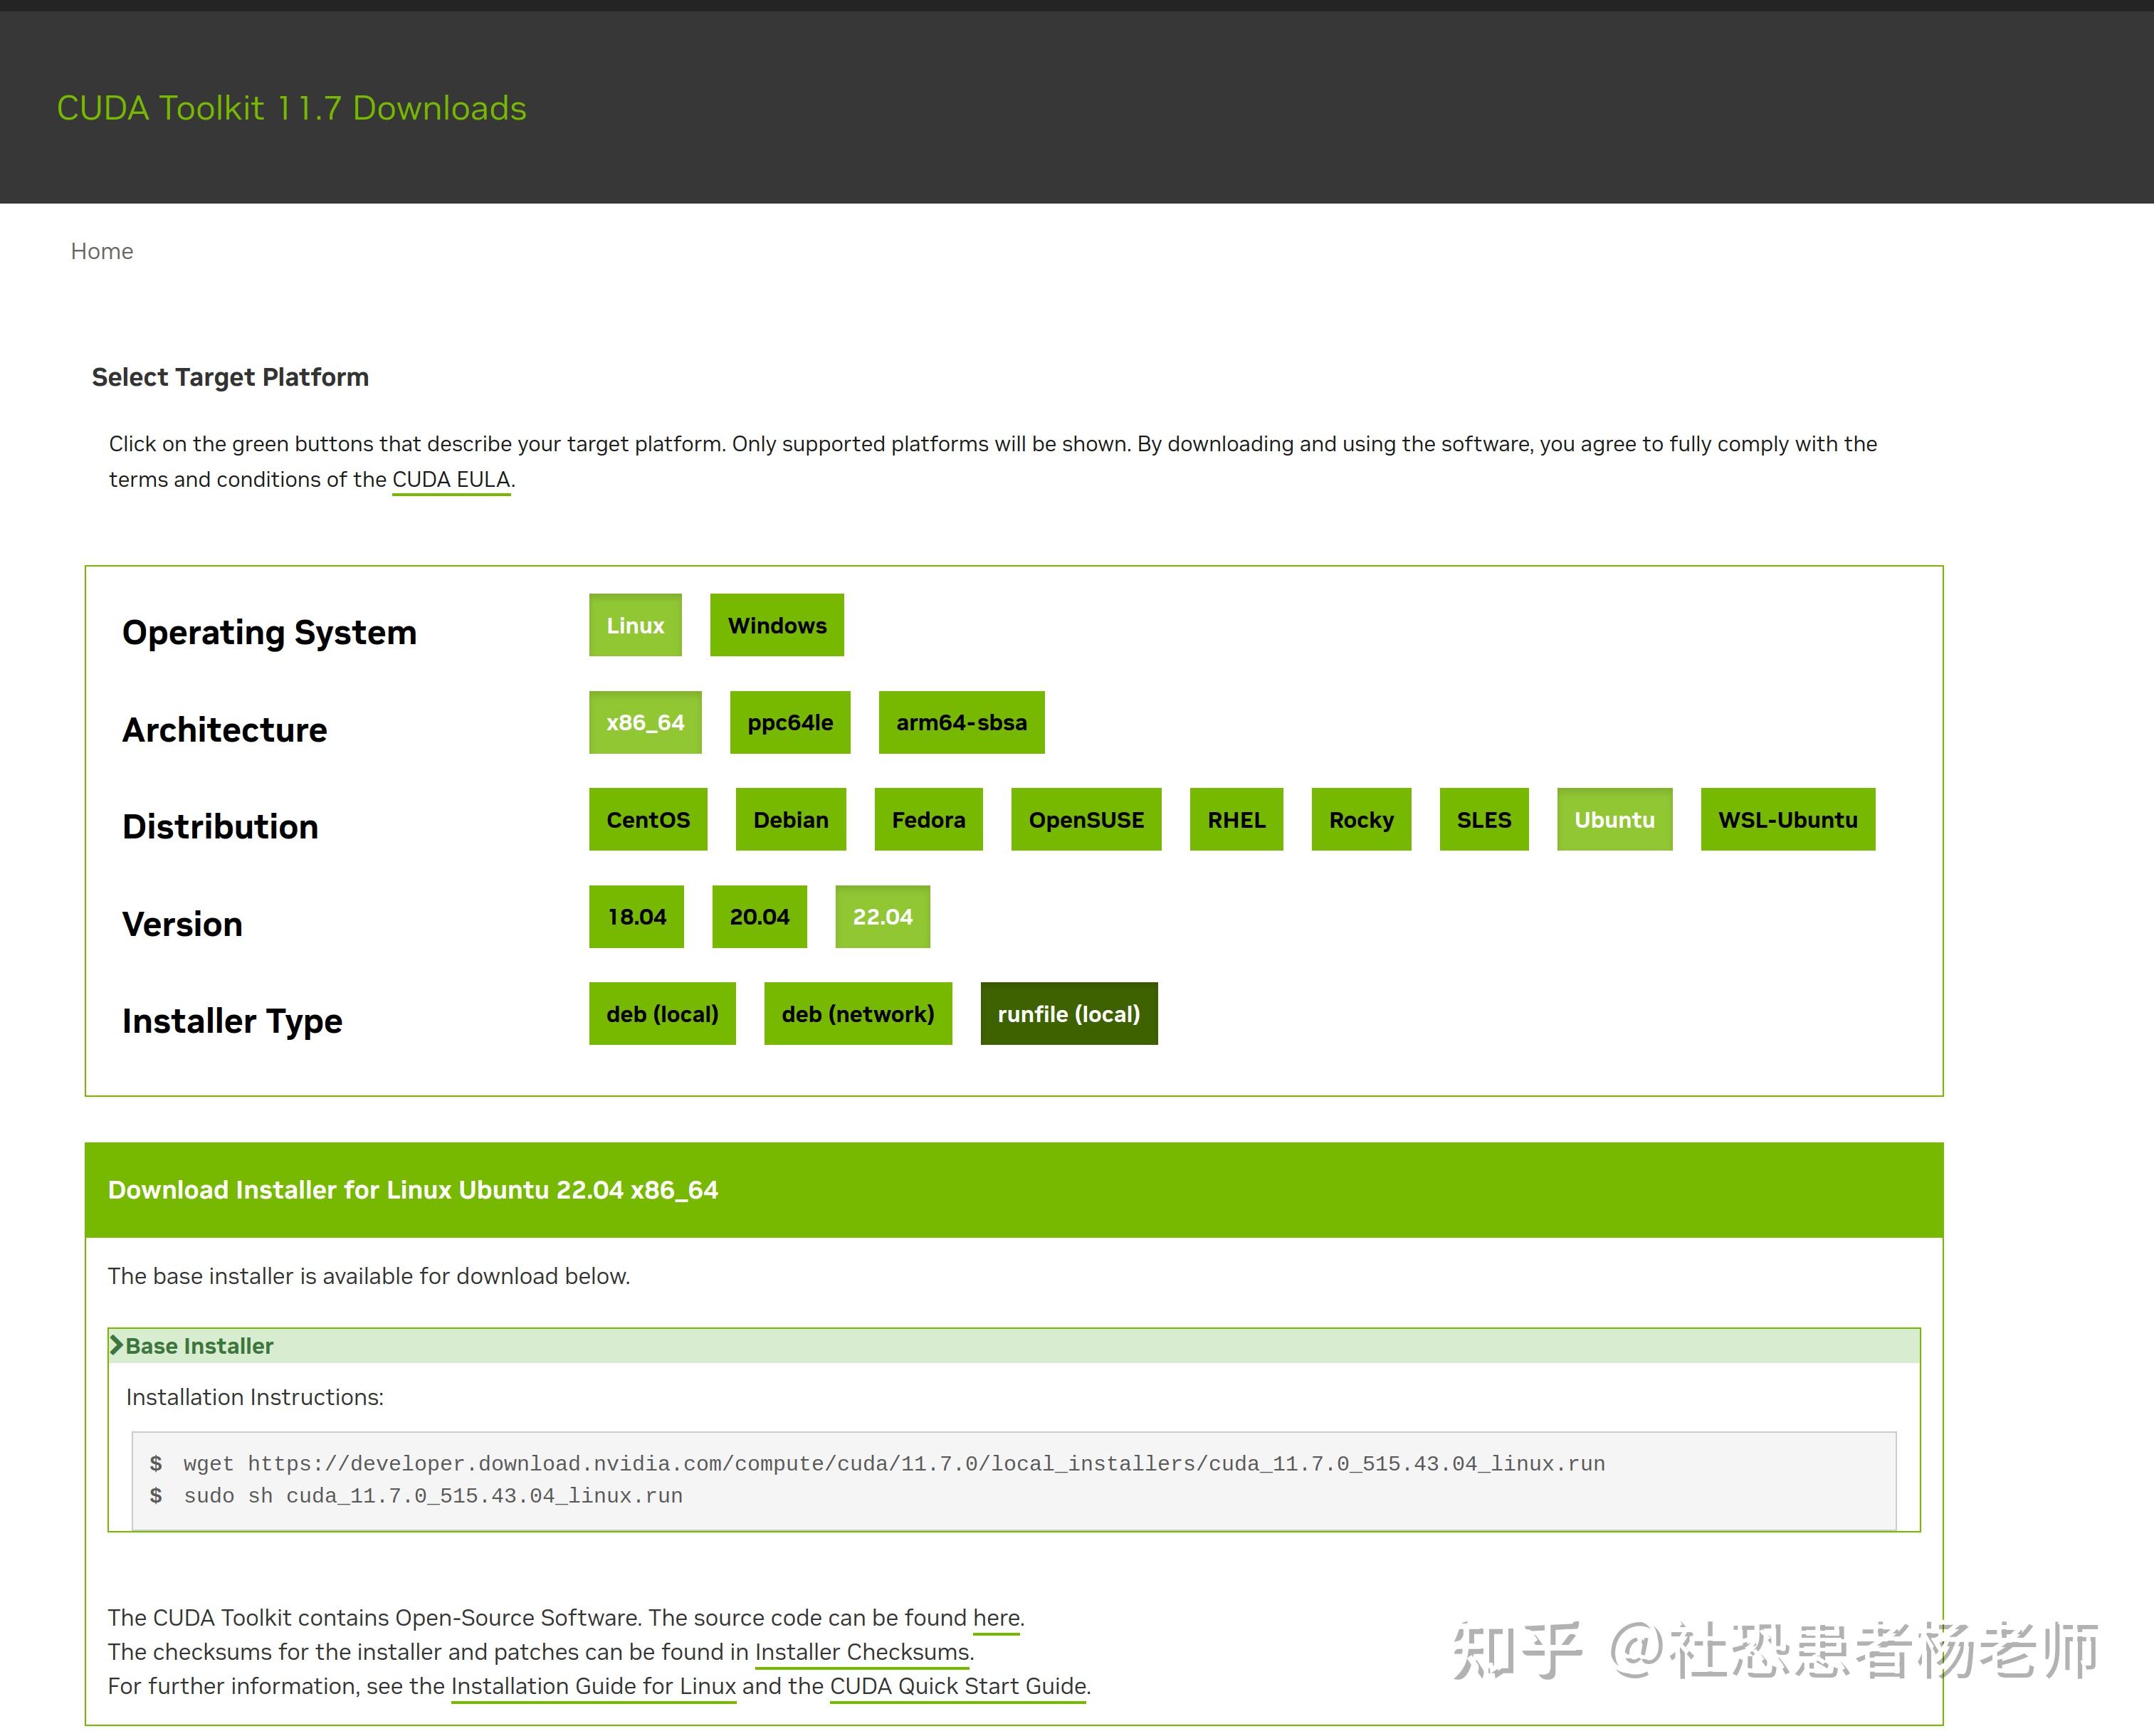Select OpenSUSE distribution button

click(x=1085, y=819)
